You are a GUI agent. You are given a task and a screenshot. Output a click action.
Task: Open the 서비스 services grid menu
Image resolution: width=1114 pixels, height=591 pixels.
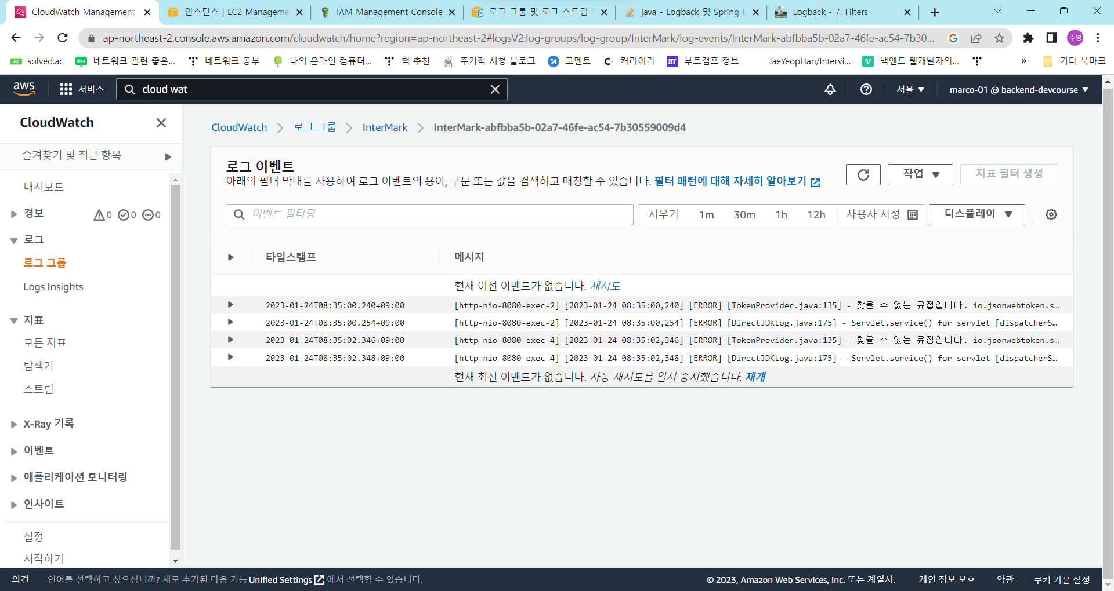(82, 89)
